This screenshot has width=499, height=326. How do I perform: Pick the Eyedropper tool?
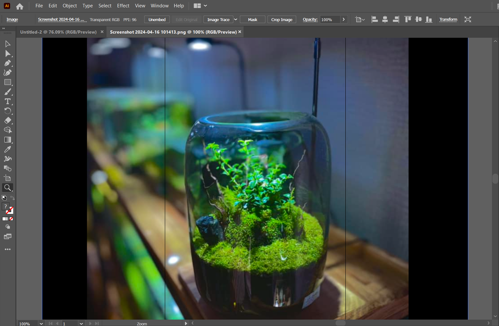[7, 150]
